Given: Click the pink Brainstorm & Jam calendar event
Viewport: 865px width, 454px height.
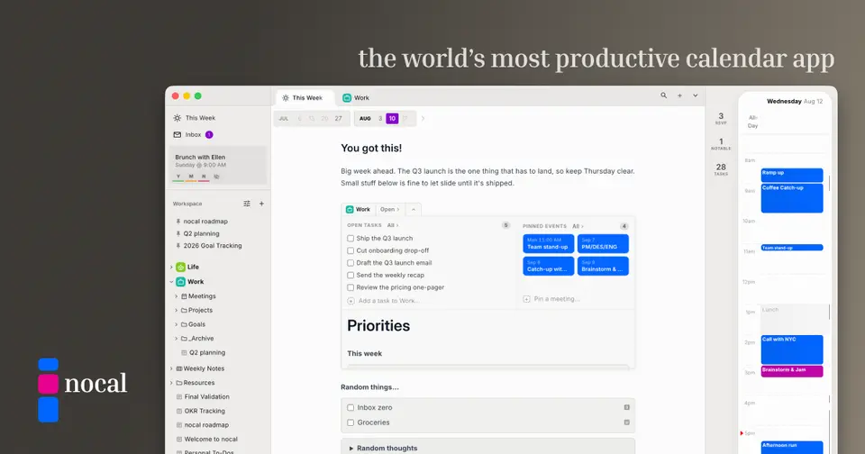Looking at the screenshot, I should [x=792, y=371].
